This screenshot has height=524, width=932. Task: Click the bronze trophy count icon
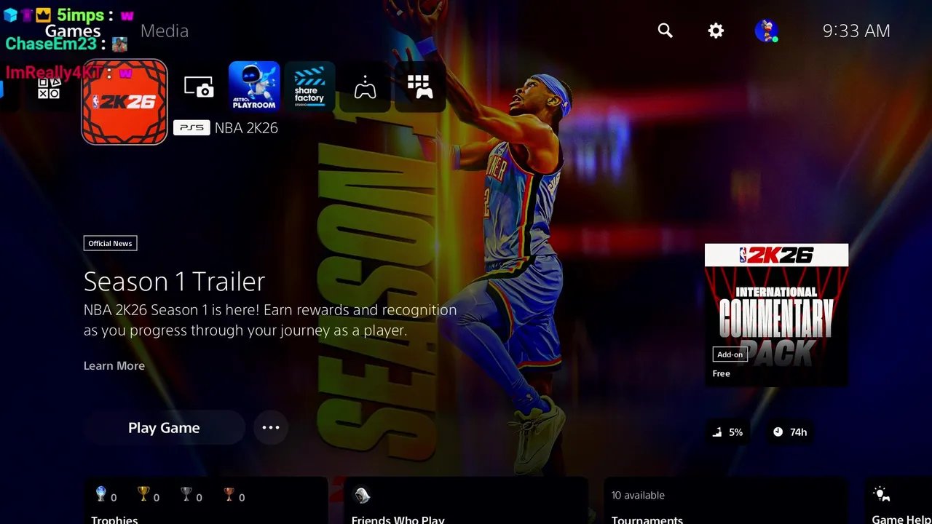(229, 495)
